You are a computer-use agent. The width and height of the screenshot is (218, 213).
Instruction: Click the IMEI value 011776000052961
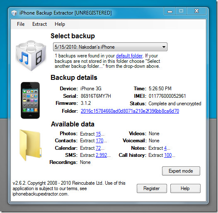[x=167, y=96]
